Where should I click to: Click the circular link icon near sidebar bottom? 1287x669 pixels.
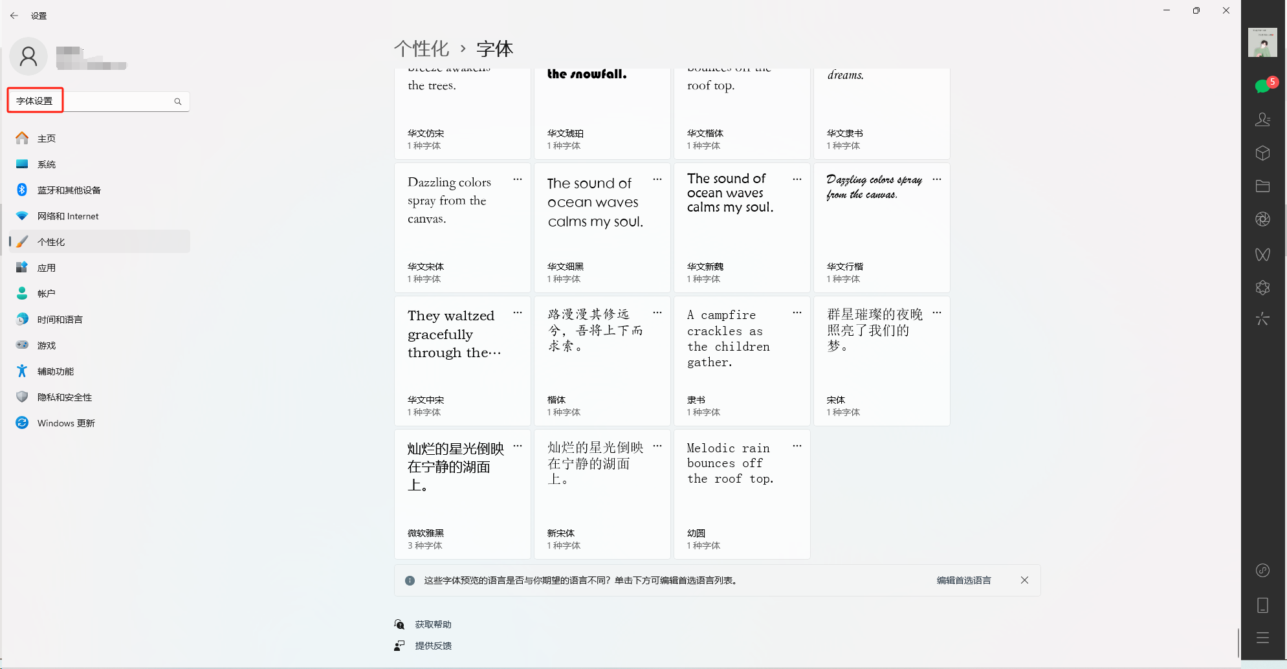pos(1262,570)
